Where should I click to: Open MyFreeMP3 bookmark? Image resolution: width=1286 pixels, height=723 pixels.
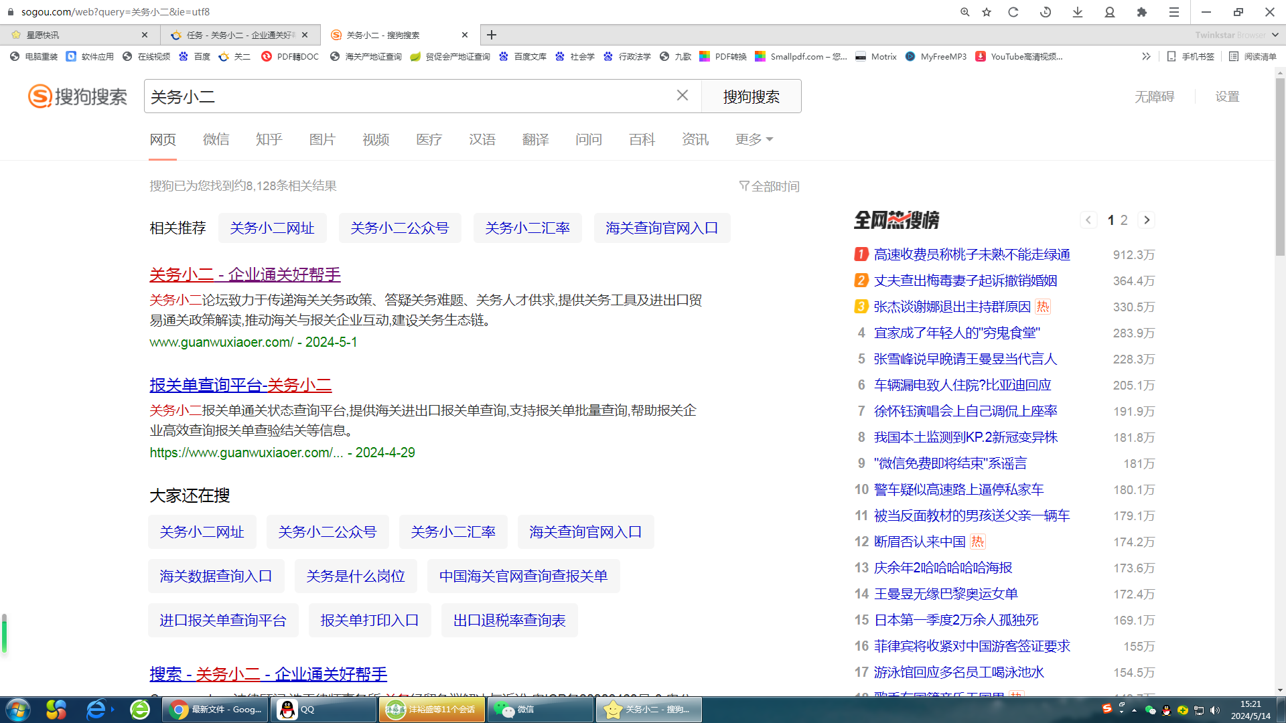click(935, 57)
